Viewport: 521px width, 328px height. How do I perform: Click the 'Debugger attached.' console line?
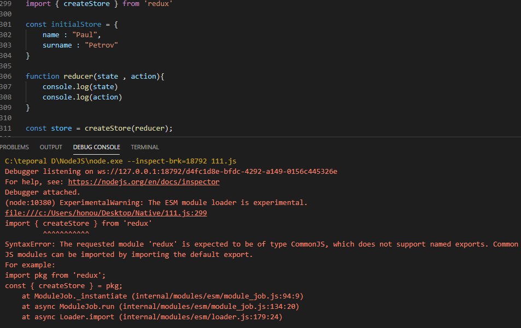click(43, 192)
